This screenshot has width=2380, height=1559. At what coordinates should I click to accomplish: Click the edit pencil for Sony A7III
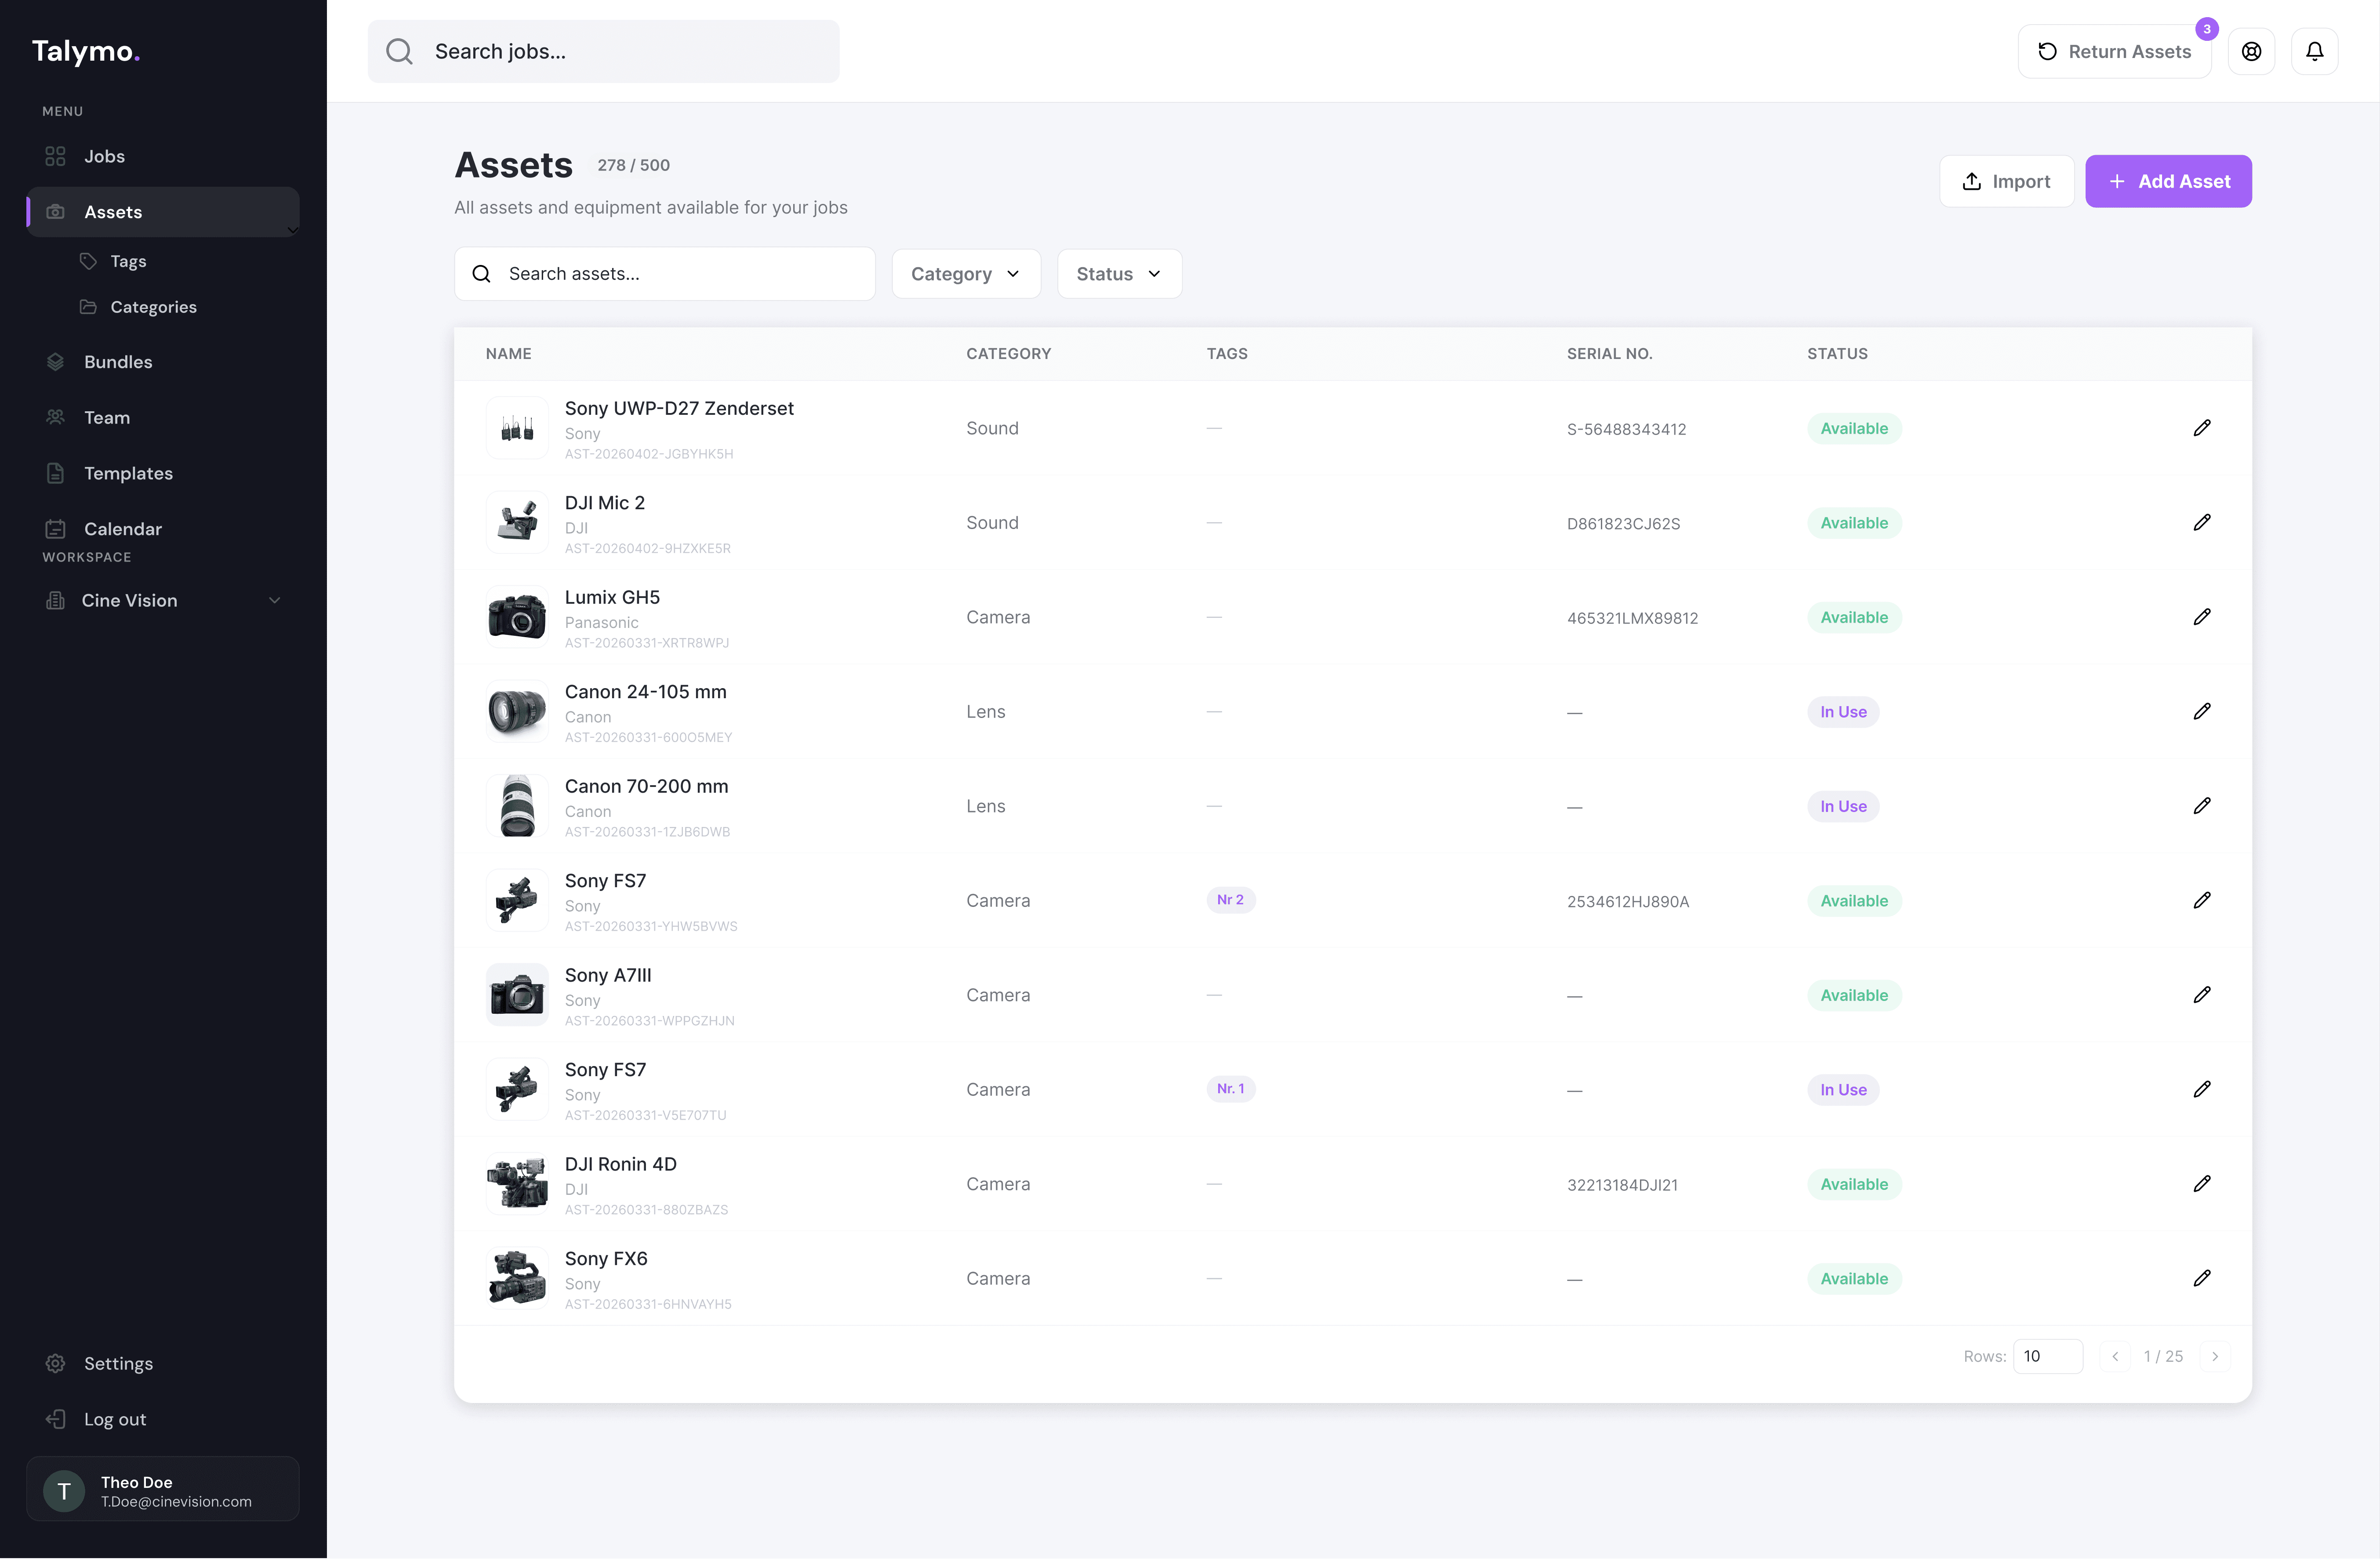(2201, 995)
